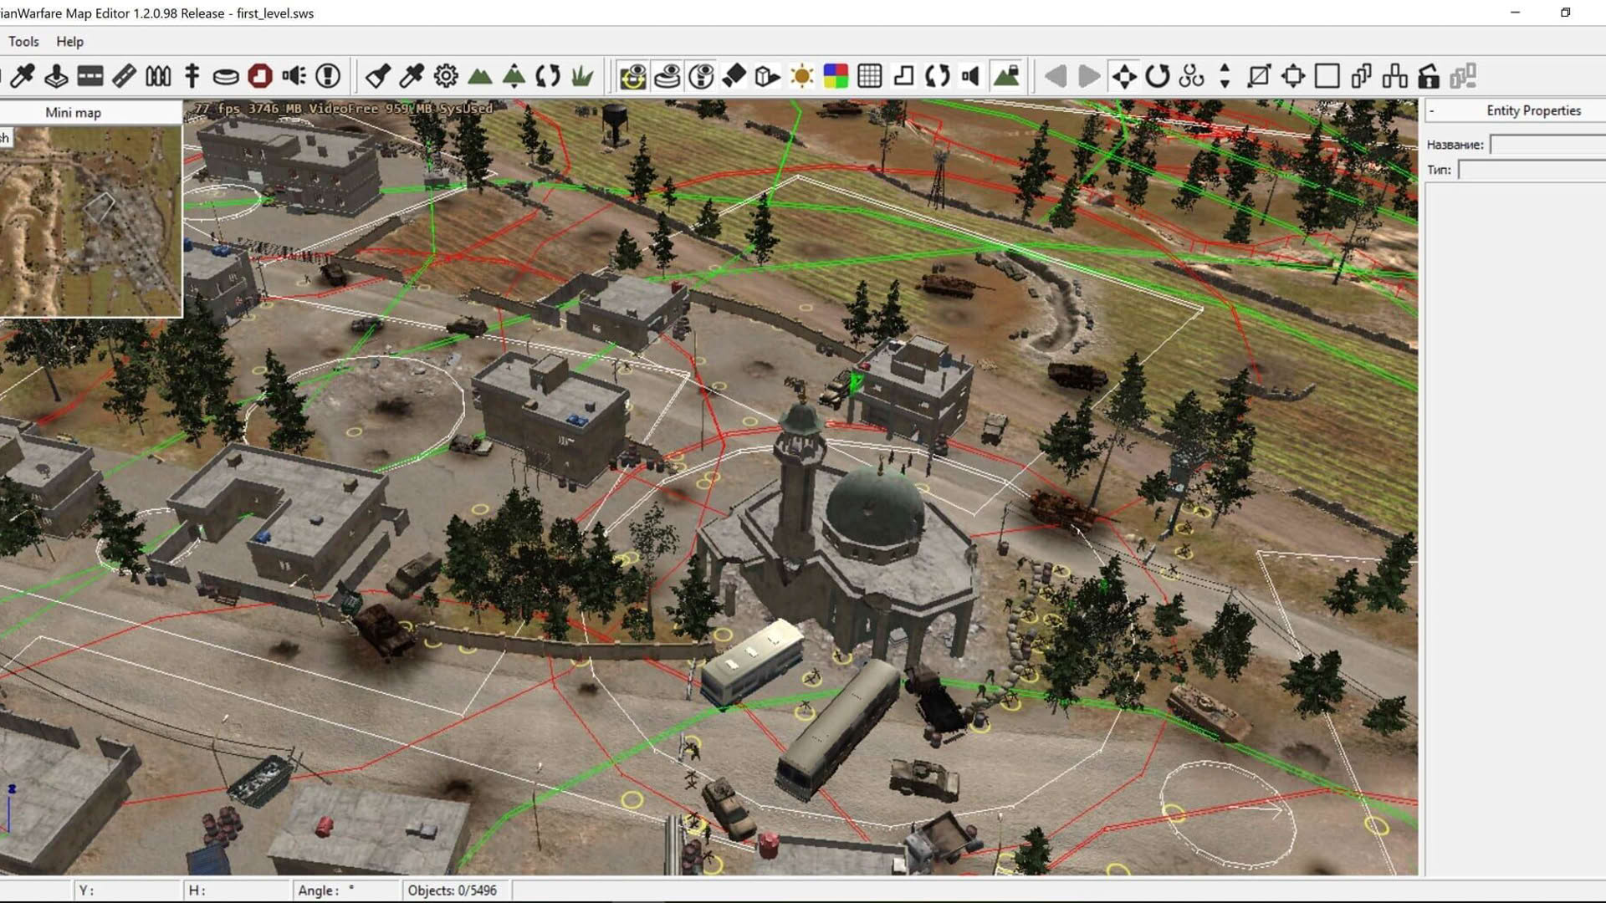1606x903 pixels.
Task: Open the Help menu
Action: pyautogui.click(x=69, y=41)
